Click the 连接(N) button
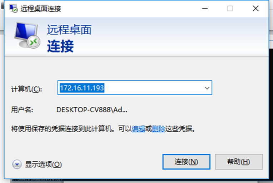The image size is (273, 183). tap(186, 162)
